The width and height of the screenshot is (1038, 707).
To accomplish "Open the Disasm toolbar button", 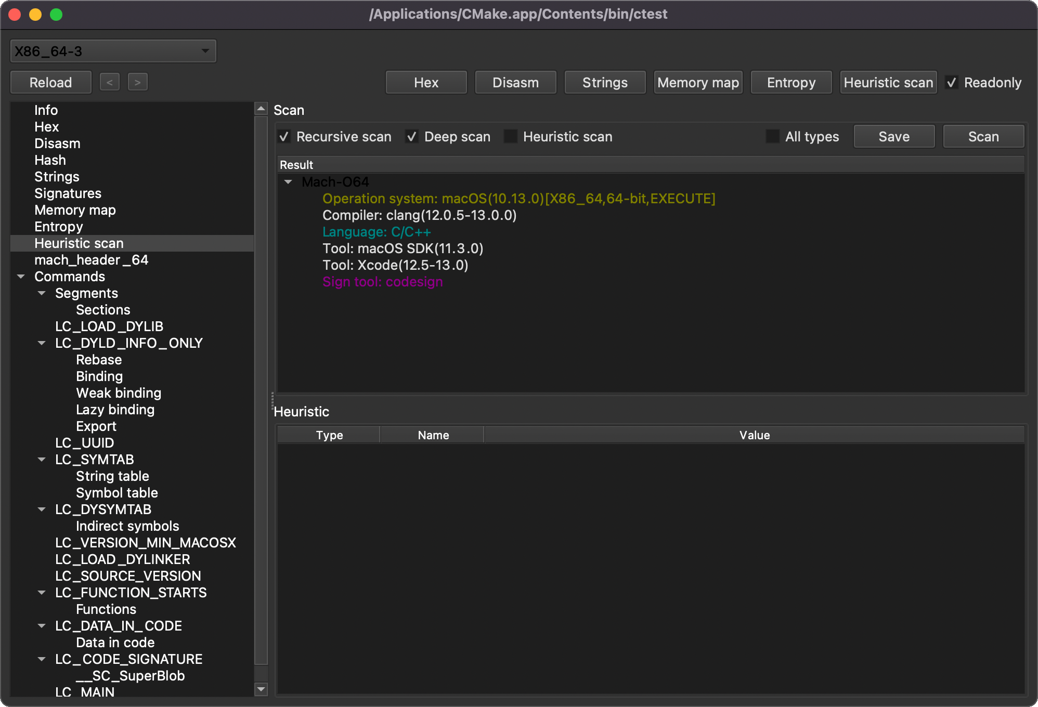I will click(x=516, y=83).
